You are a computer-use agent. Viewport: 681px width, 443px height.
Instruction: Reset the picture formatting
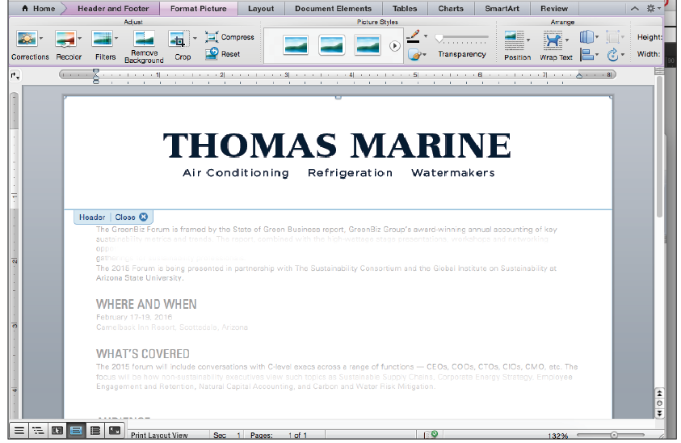click(x=223, y=54)
